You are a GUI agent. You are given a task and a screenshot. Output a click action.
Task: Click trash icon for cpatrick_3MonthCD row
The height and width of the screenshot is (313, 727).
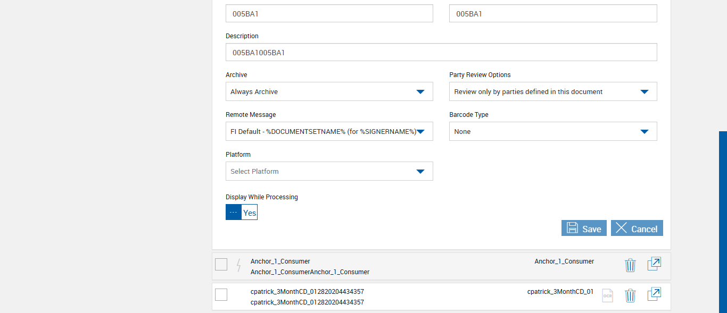pyautogui.click(x=630, y=295)
